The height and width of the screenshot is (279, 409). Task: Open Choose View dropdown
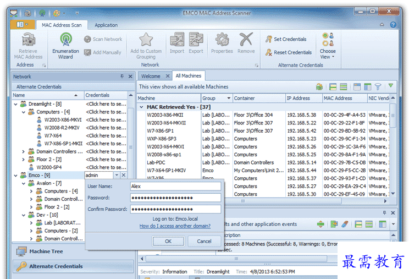(x=328, y=46)
